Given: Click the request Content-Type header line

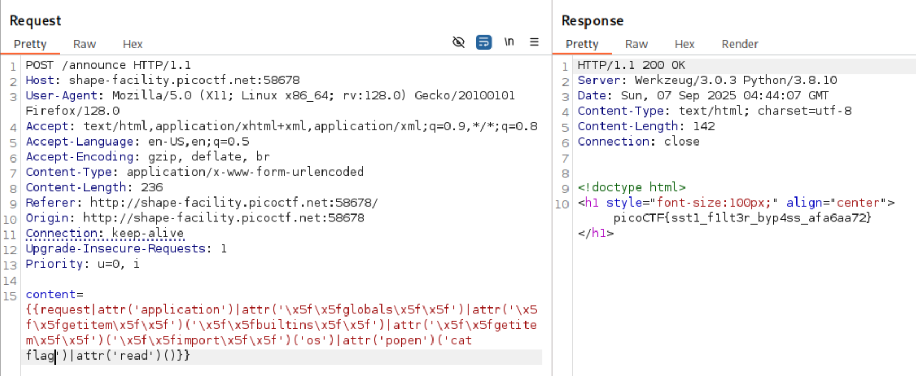Looking at the screenshot, I should click(195, 172).
